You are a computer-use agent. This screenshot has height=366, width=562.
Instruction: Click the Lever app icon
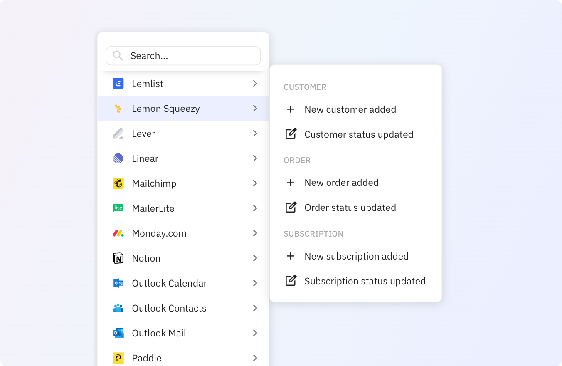pos(118,134)
